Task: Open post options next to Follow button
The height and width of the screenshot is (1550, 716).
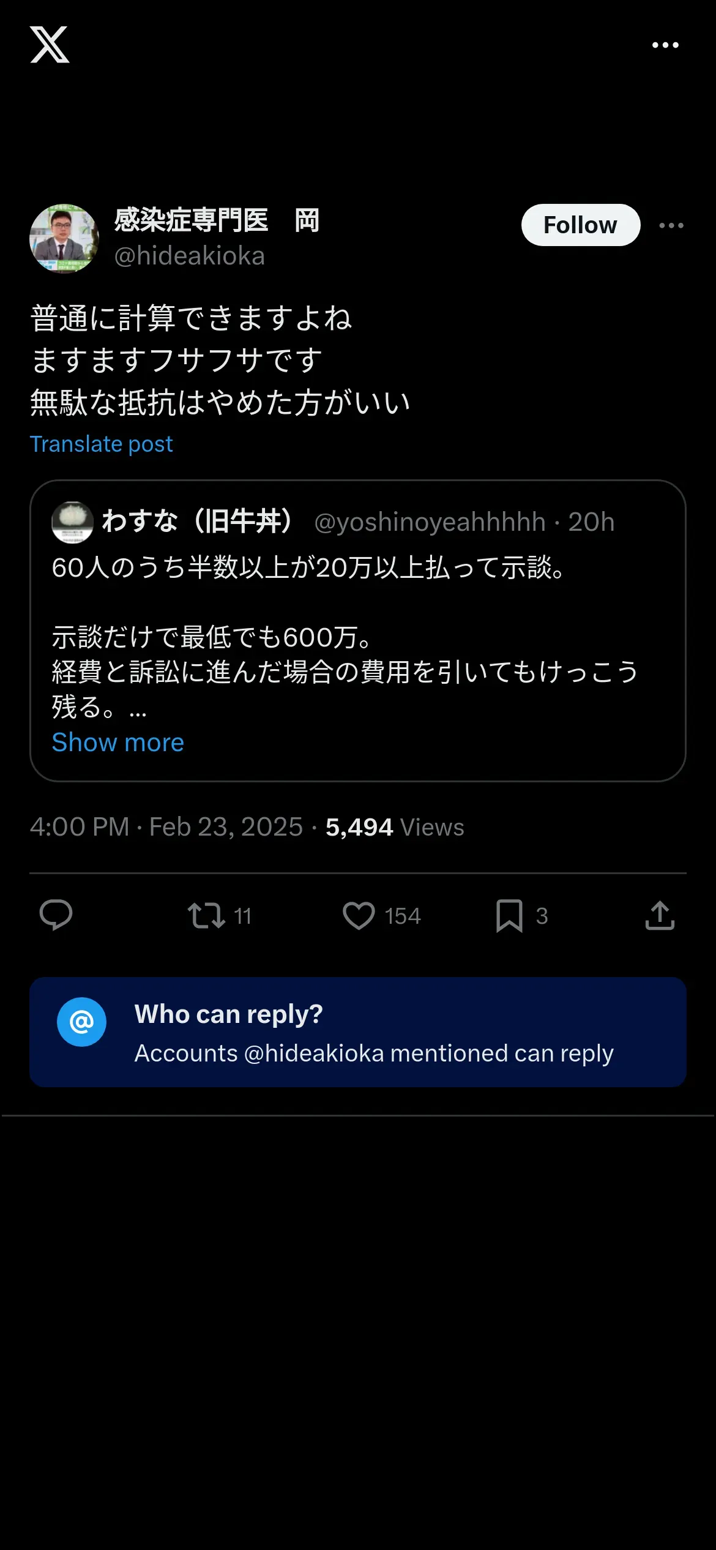Action: click(671, 225)
